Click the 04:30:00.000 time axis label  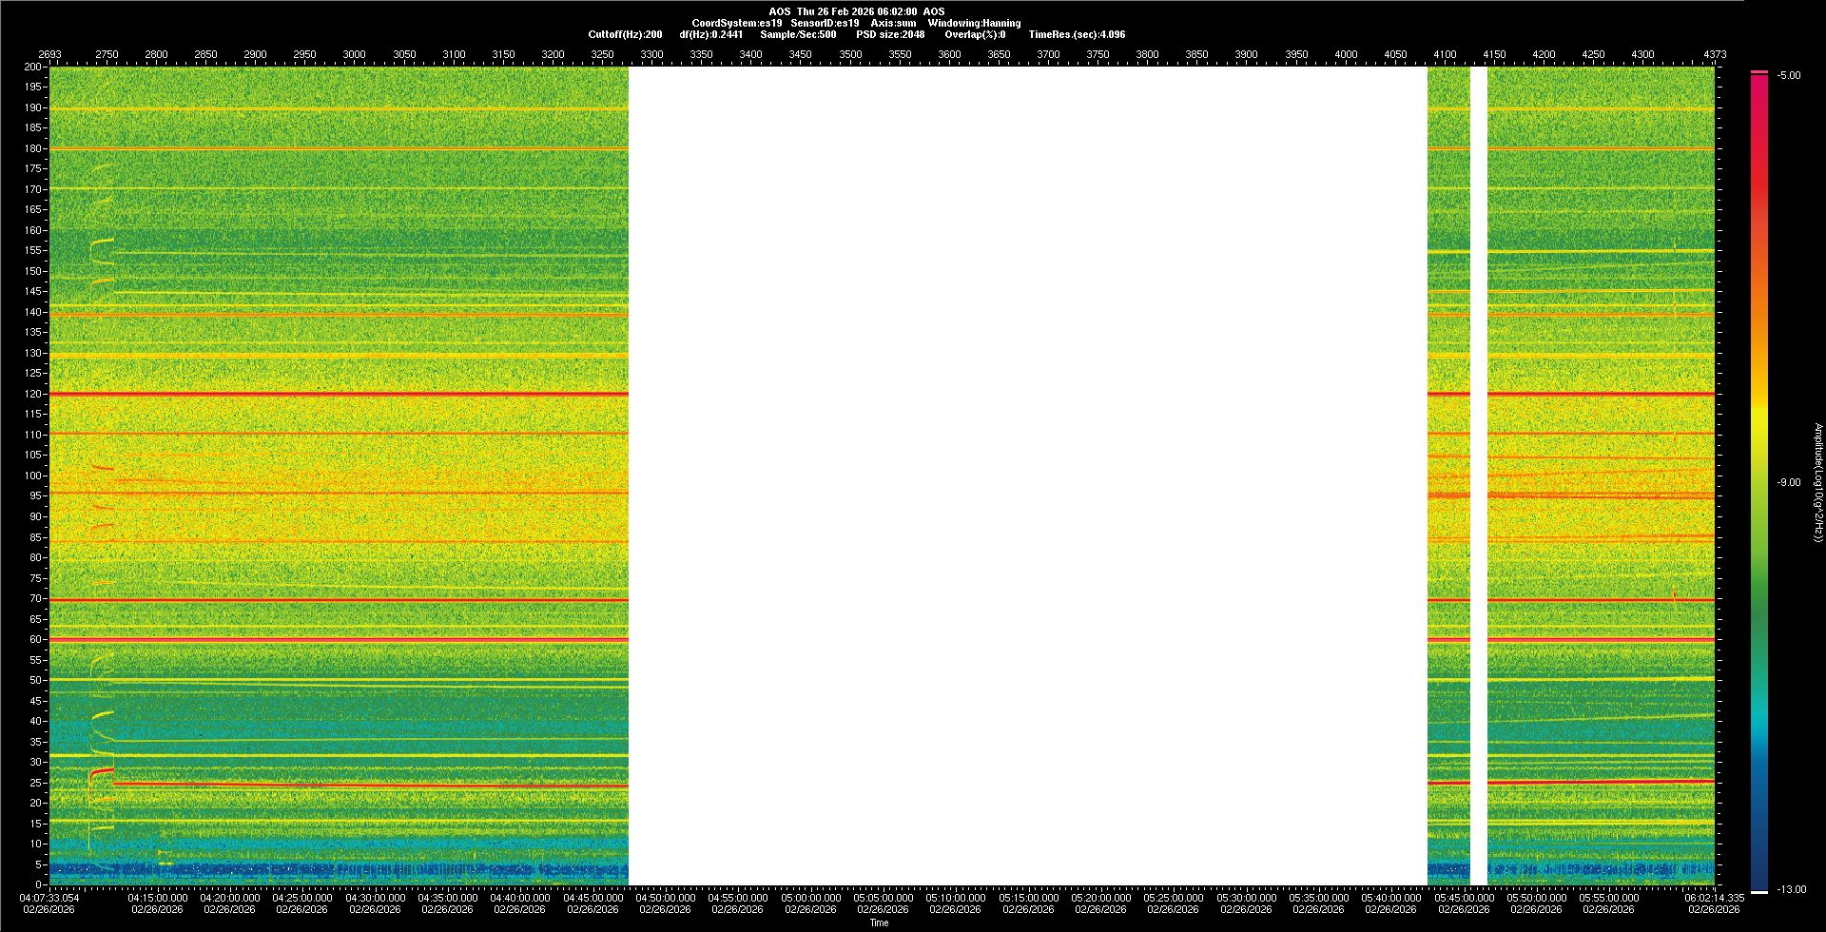375,898
